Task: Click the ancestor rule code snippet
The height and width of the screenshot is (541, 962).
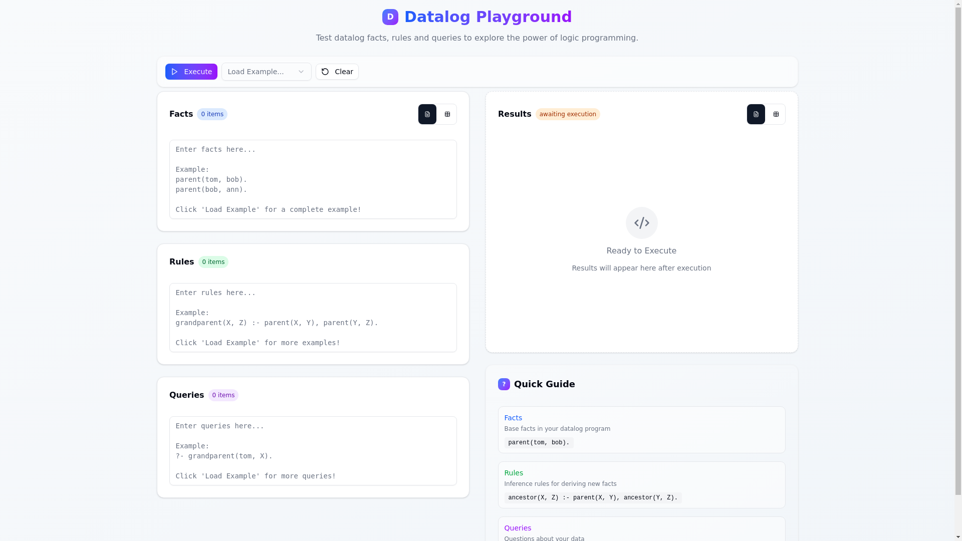Action: coord(593,498)
